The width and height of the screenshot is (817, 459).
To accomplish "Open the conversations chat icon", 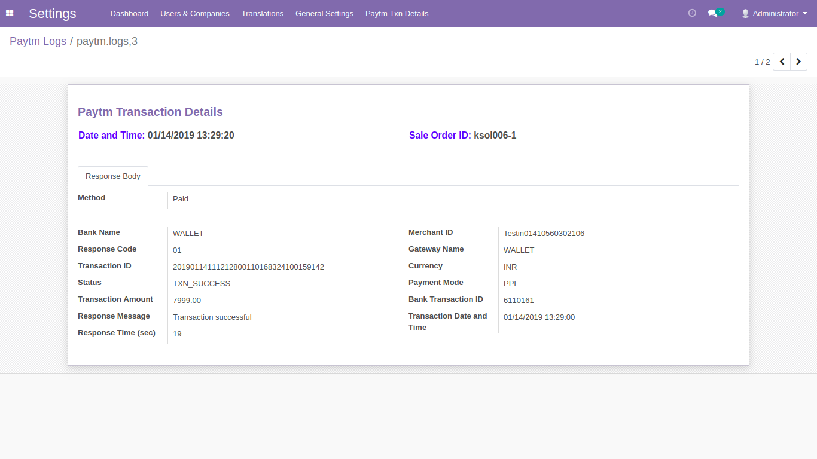I will [712, 13].
